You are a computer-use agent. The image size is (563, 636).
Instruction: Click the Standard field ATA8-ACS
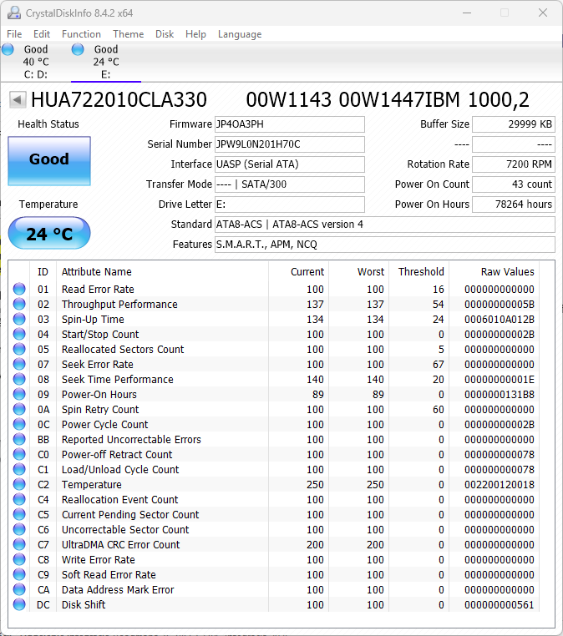(x=385, y=225)
